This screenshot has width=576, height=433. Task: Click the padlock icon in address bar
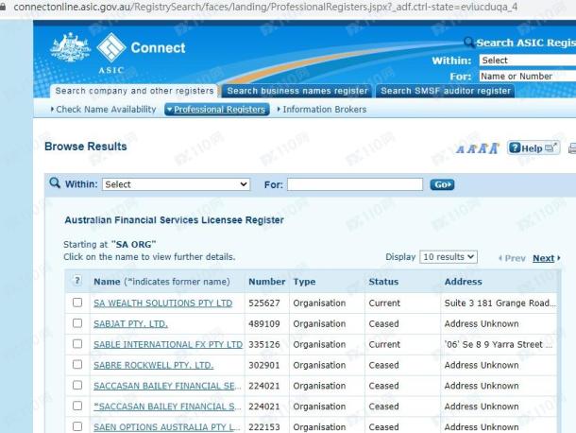tap(3, 7)
